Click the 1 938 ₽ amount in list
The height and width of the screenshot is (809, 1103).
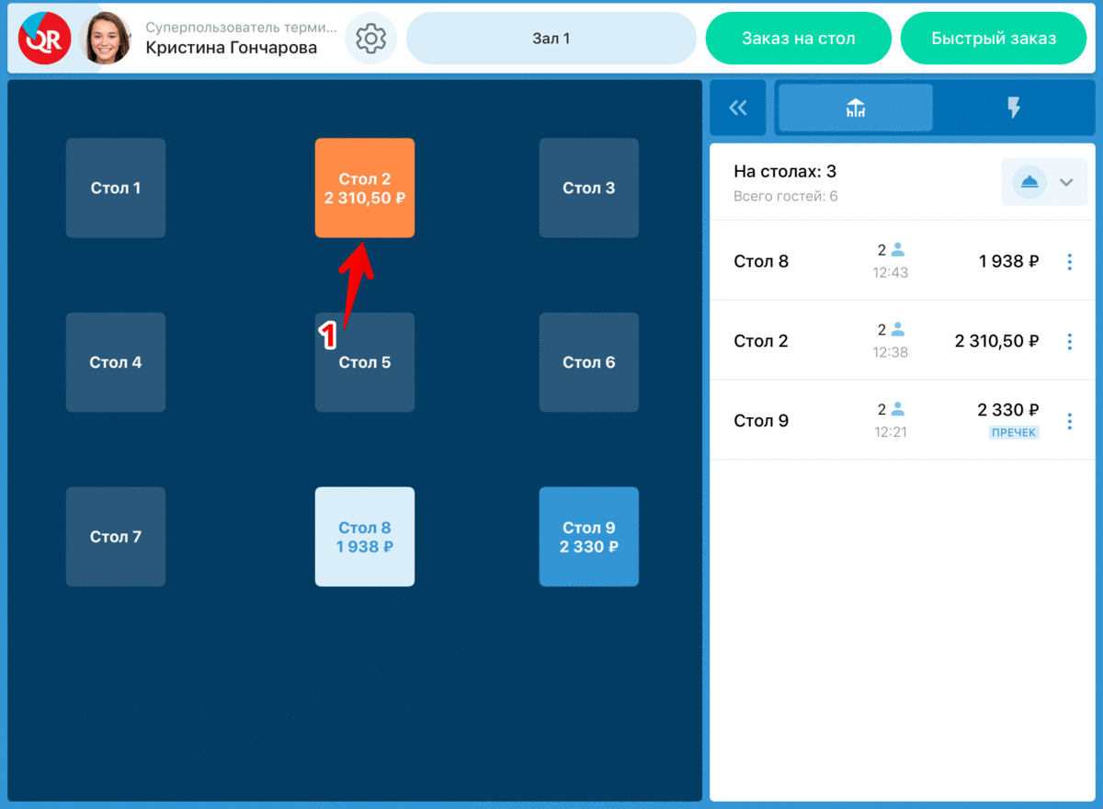1009,261
